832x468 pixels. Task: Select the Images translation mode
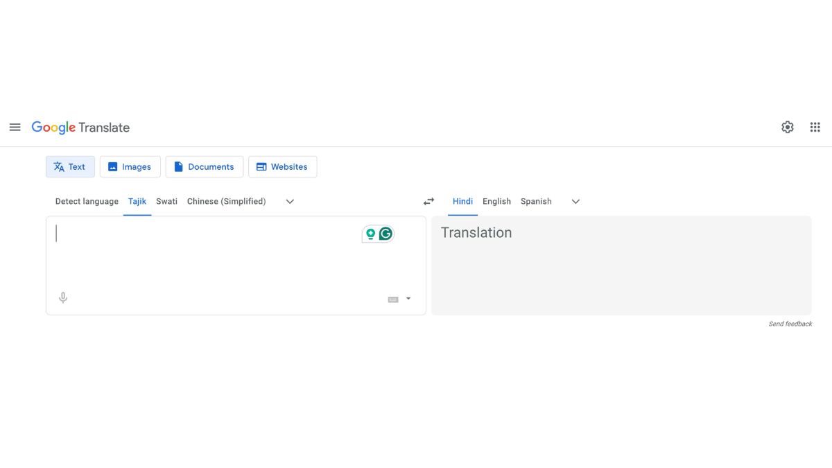point(130,166)
